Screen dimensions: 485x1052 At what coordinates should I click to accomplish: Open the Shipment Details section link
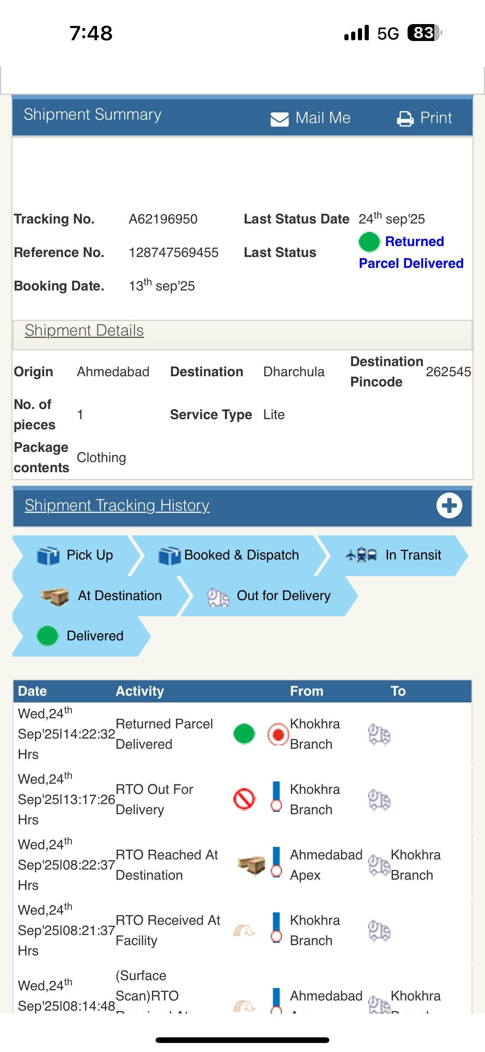tap(84, 330)
